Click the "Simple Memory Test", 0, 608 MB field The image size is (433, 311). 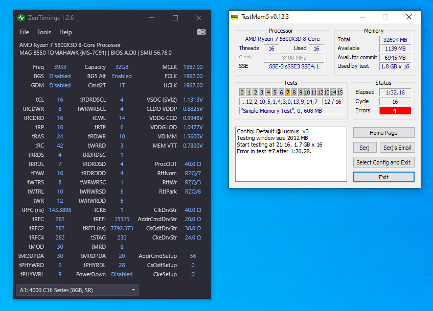(291, 111)
